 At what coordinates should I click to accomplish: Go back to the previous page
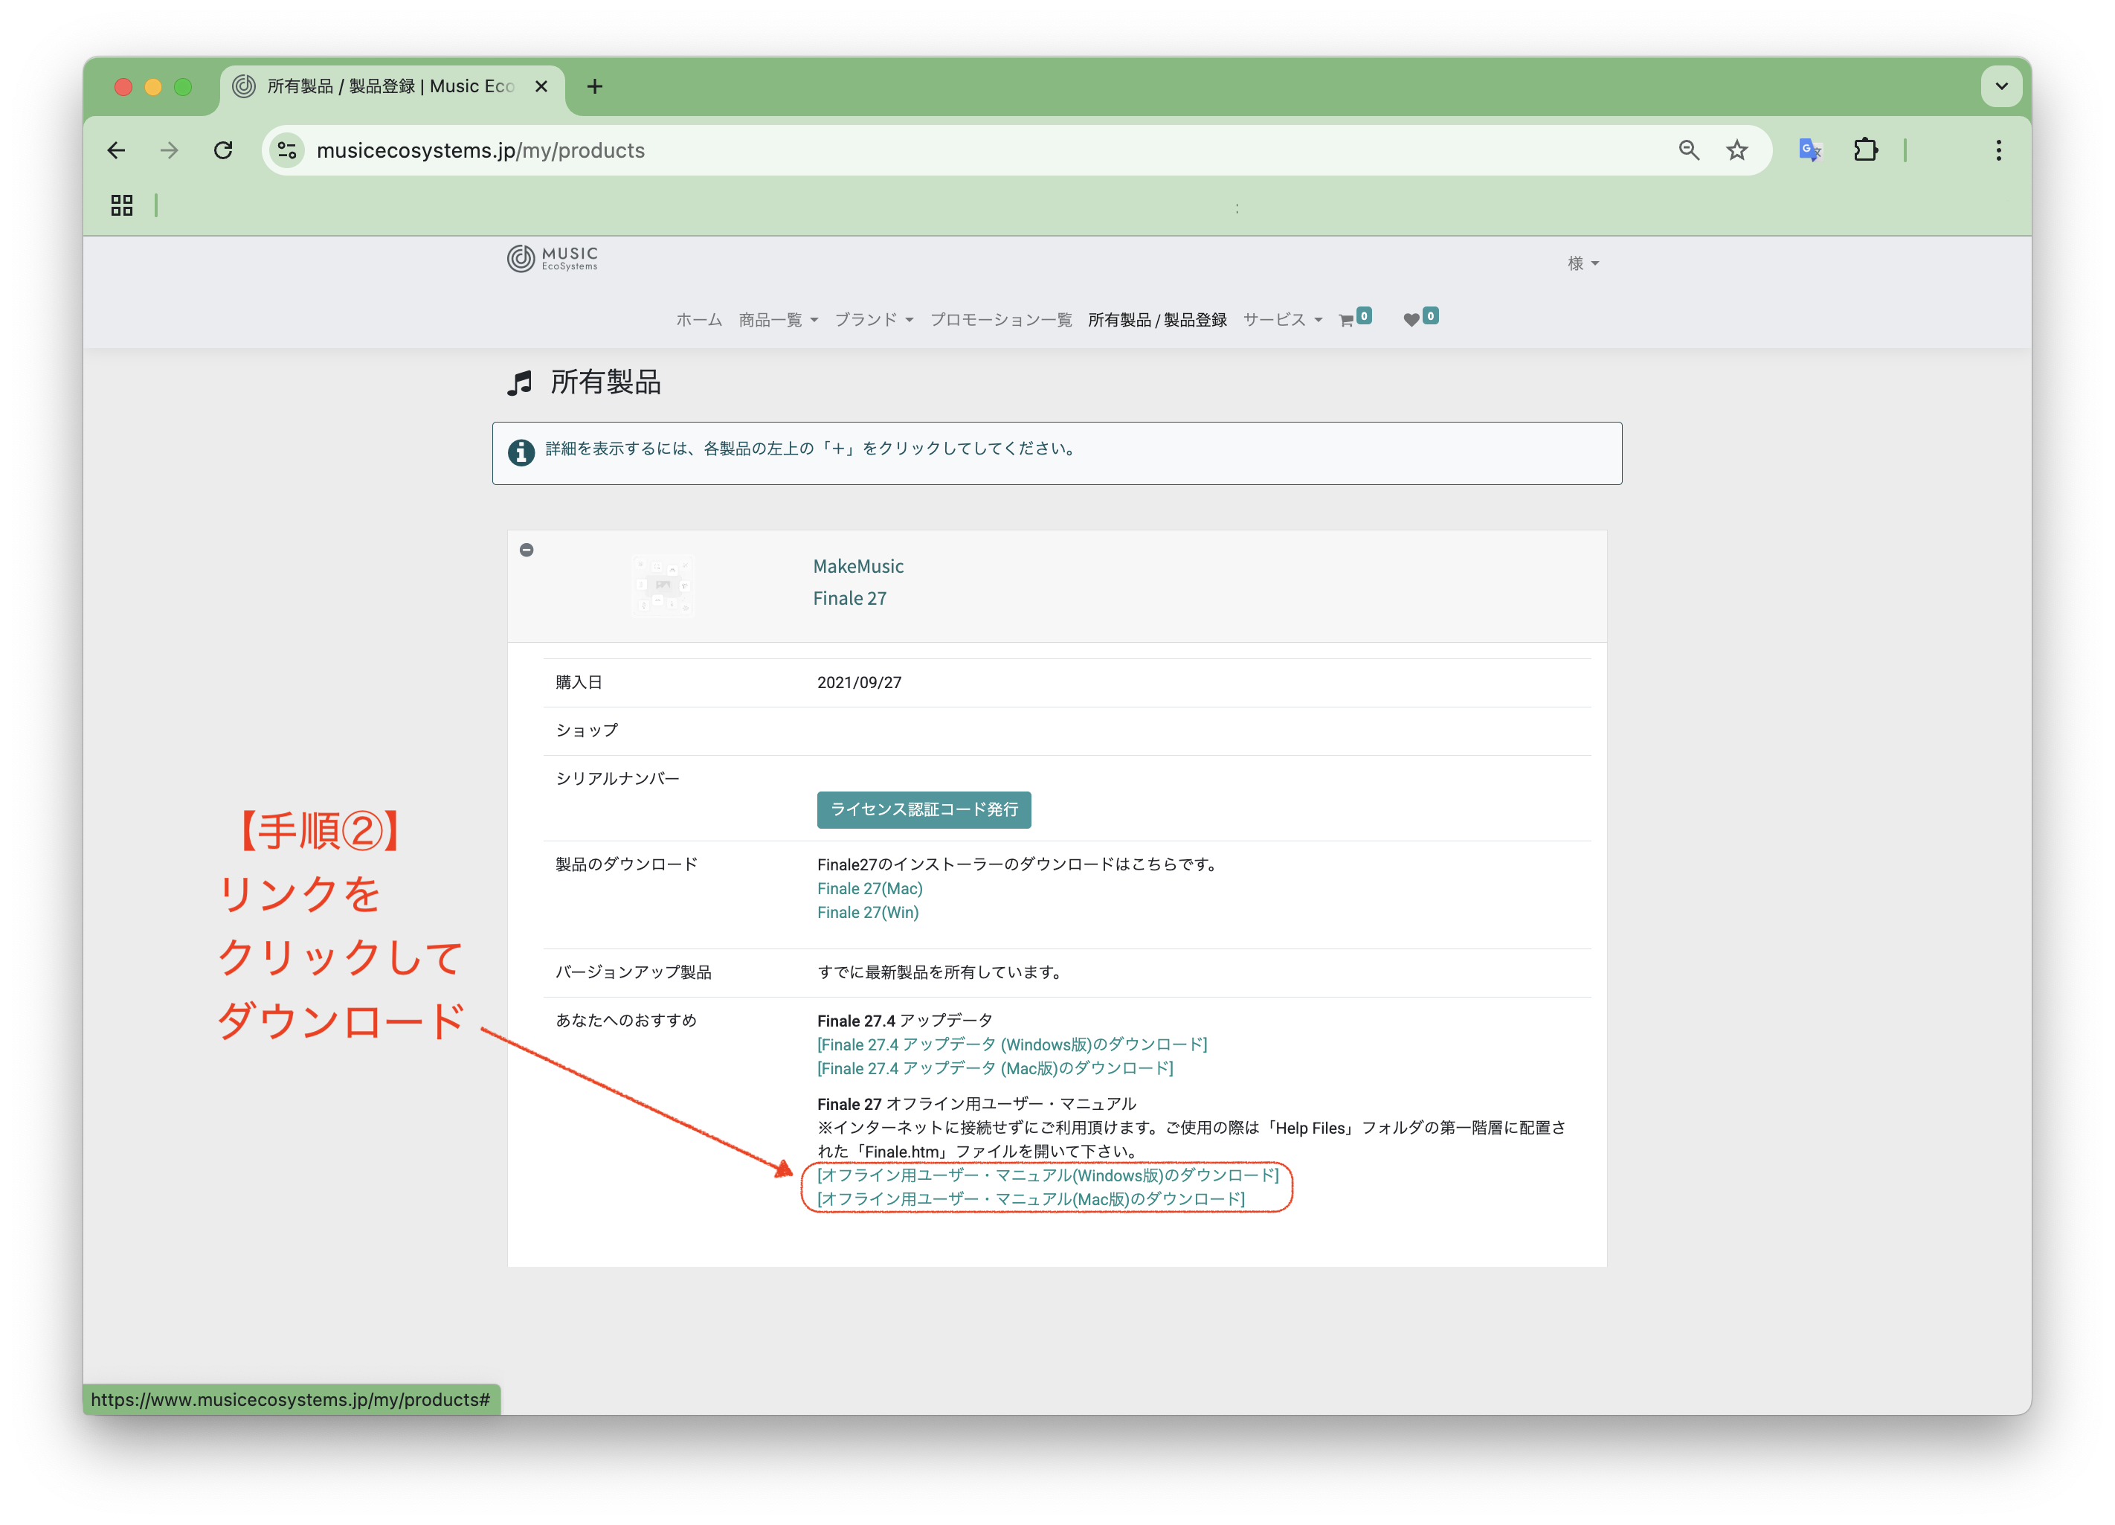click(x=117, y=150)
